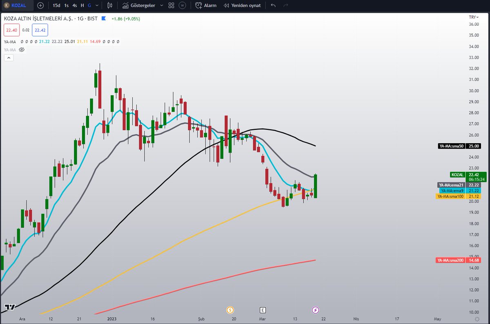Create an alert with Alarm button

[x=206, y=6]
